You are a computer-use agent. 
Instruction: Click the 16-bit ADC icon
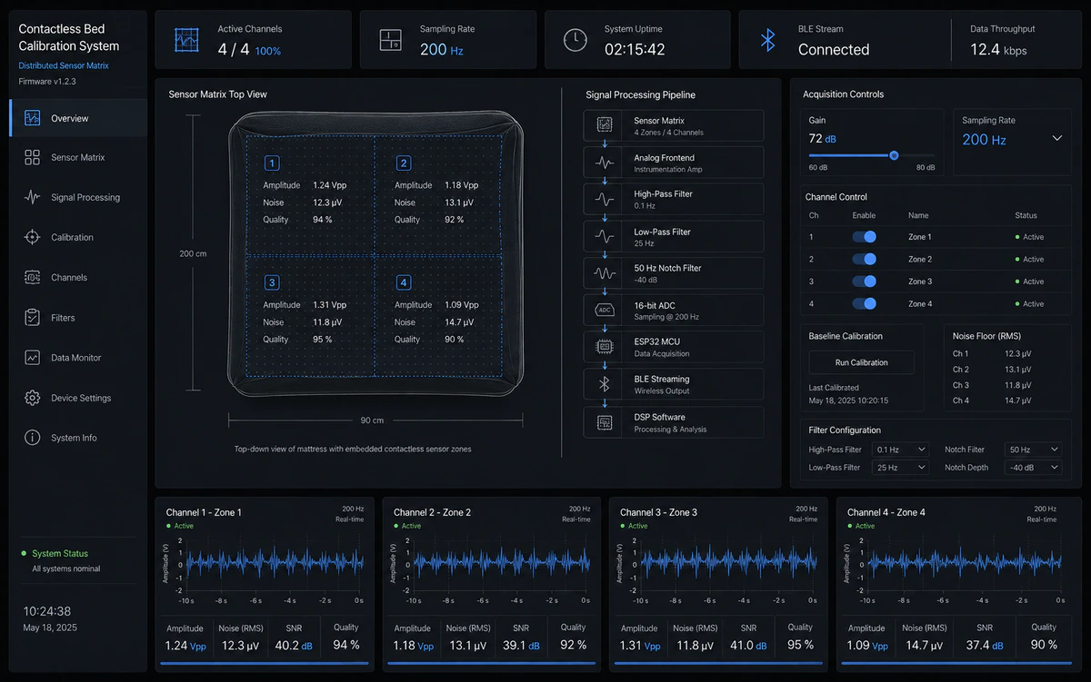(604, 311)
